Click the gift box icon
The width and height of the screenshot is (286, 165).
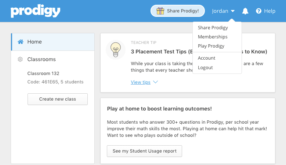point(160,11)
